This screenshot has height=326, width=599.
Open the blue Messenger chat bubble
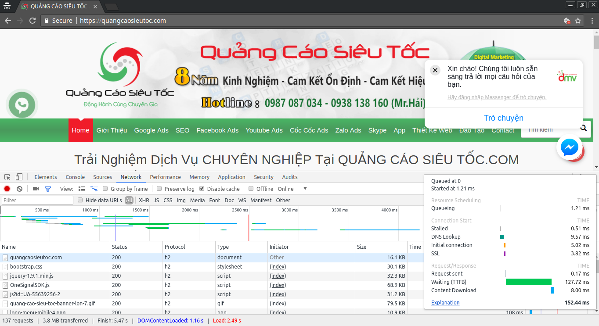coord(570,147)
